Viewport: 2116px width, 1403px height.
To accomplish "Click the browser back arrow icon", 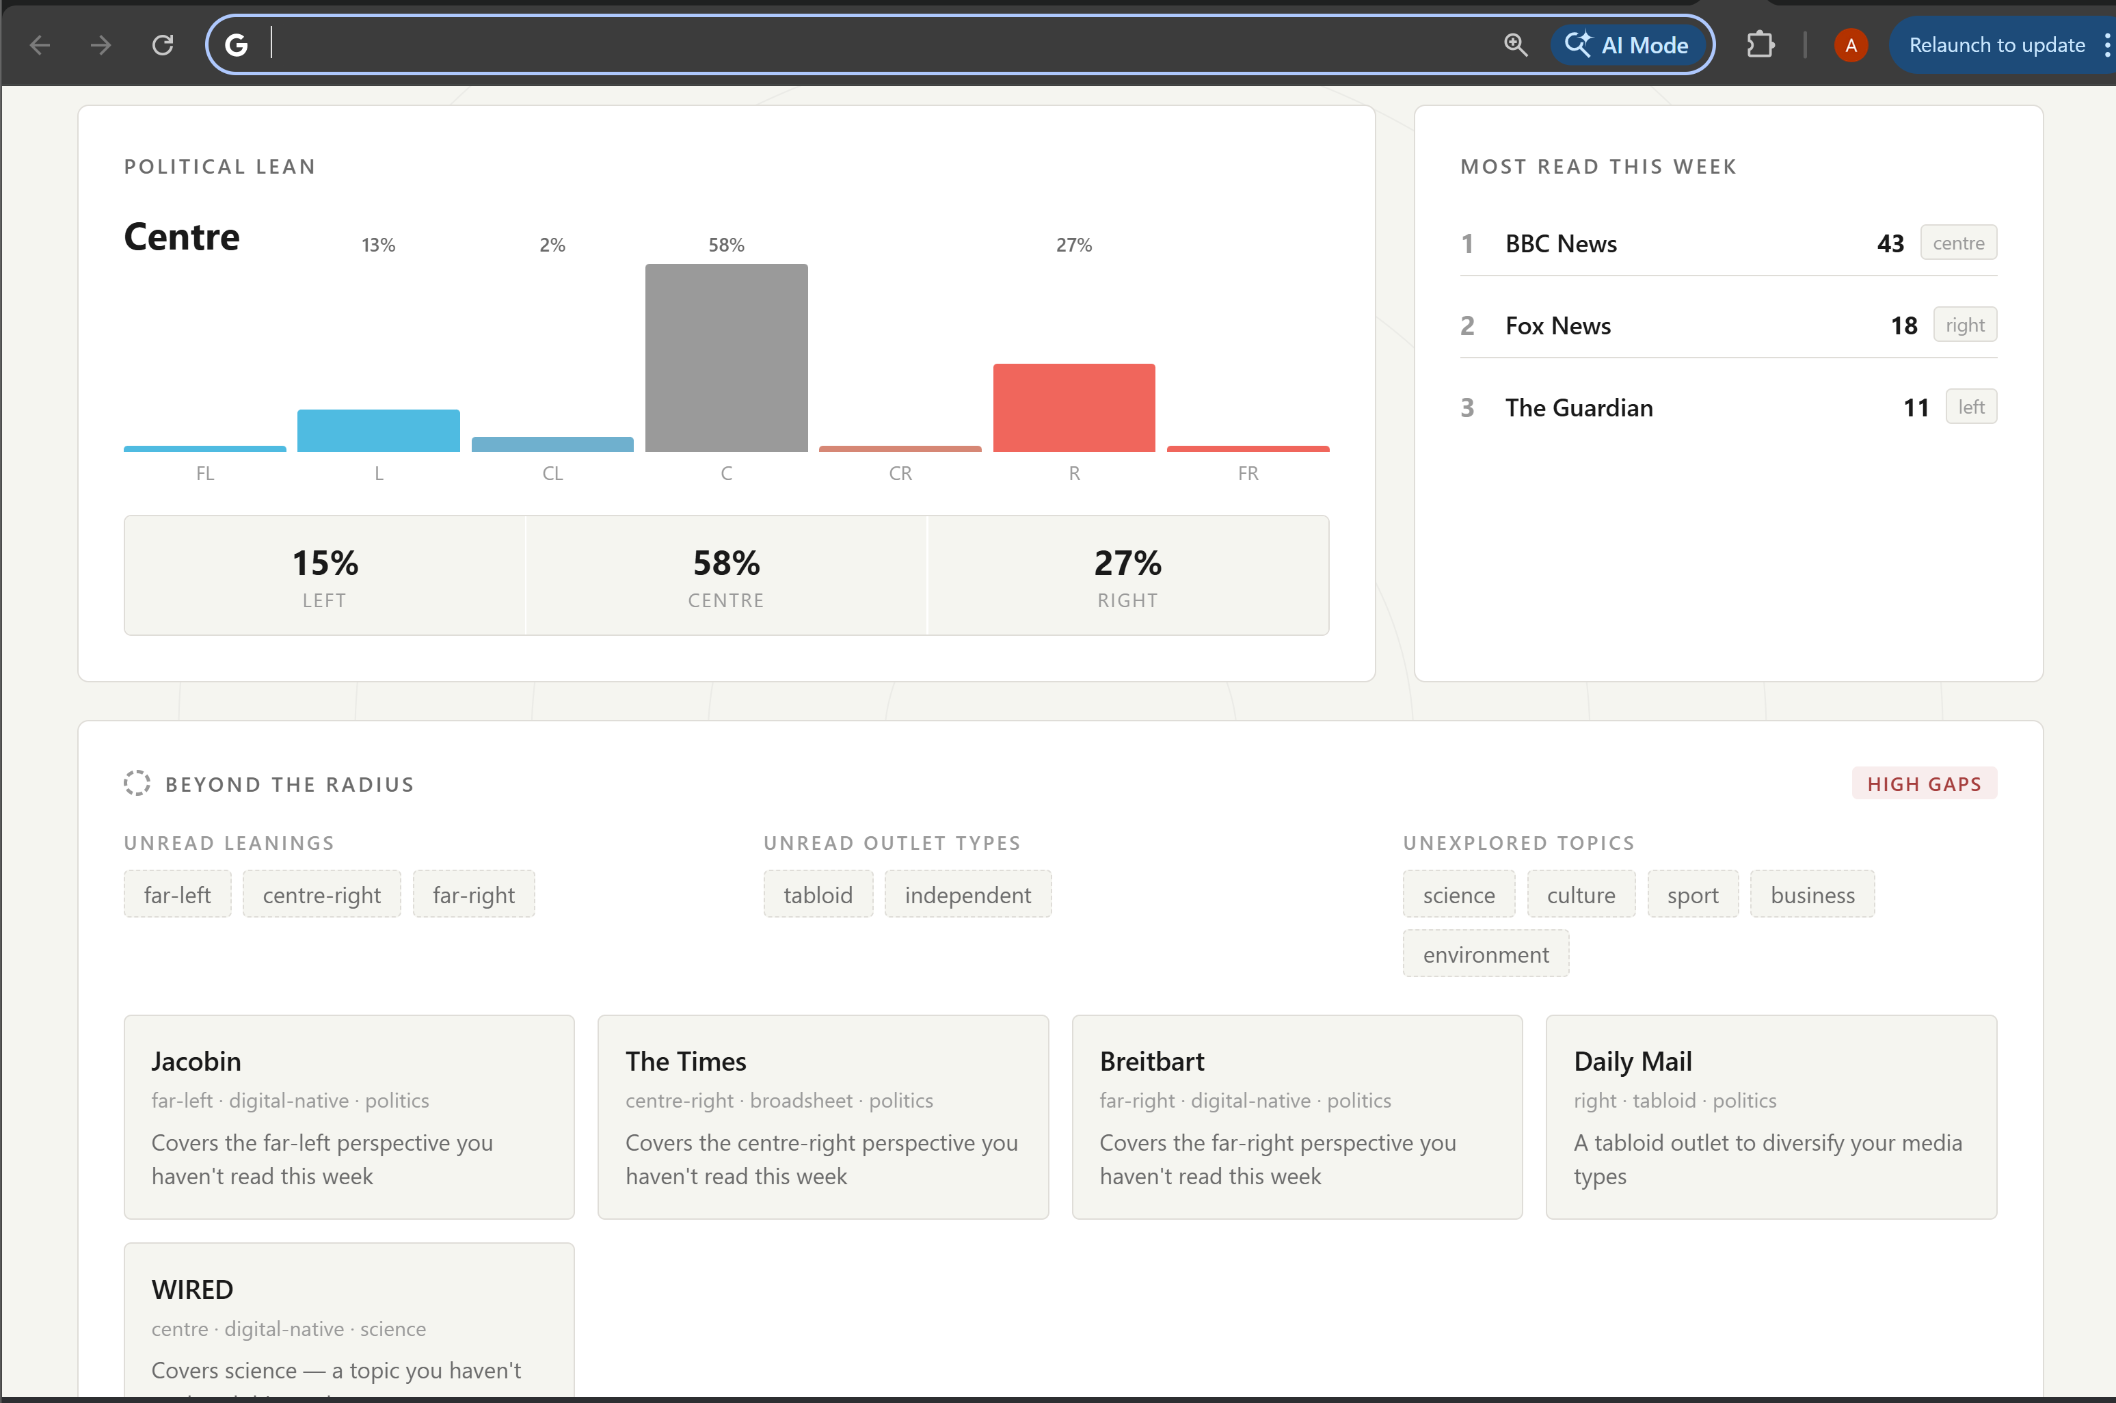I will click(x=40, y=44).
